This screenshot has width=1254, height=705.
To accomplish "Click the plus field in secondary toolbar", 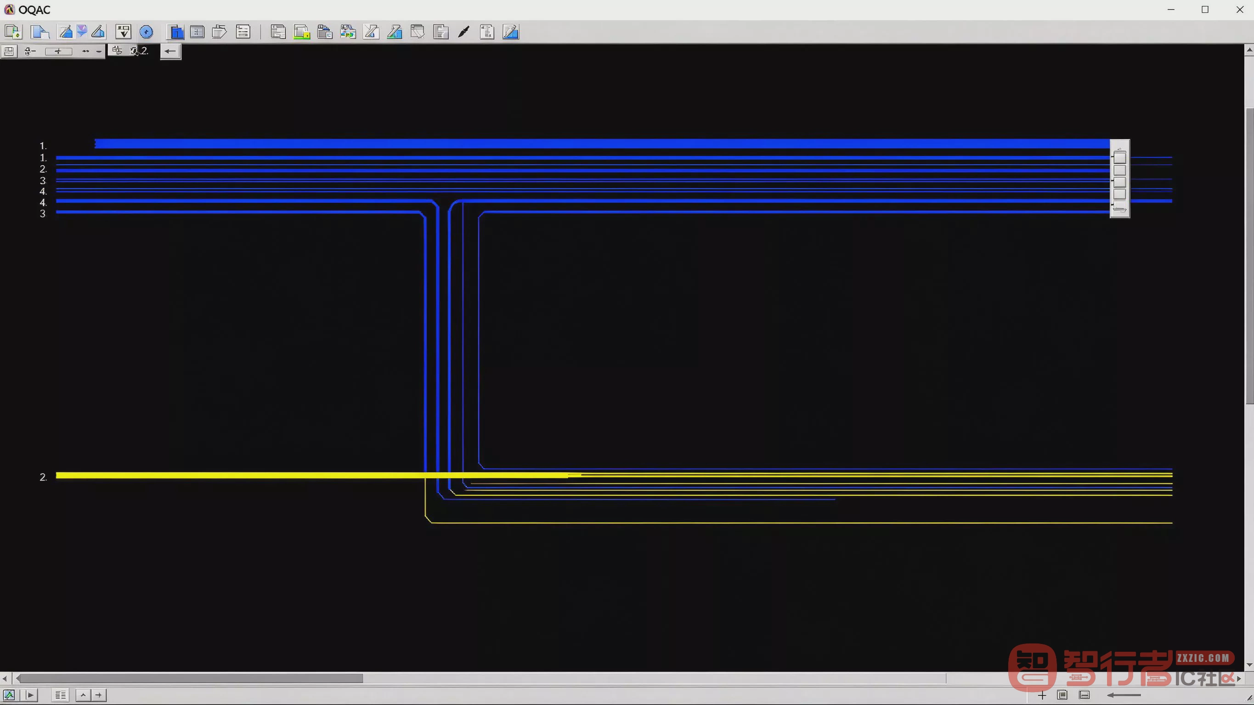I will point(58,51).
